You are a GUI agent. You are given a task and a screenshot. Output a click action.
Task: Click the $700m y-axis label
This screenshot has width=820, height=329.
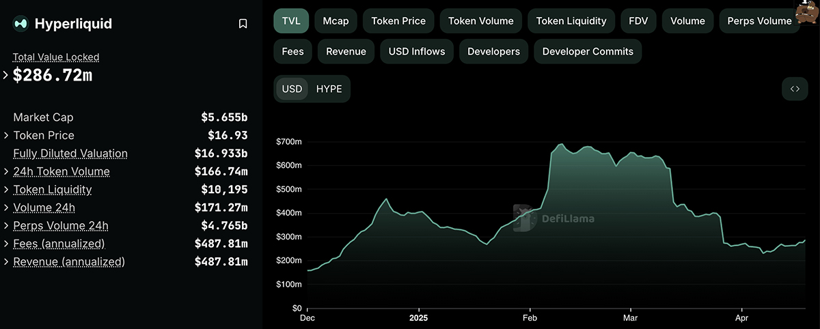point(288,141)
